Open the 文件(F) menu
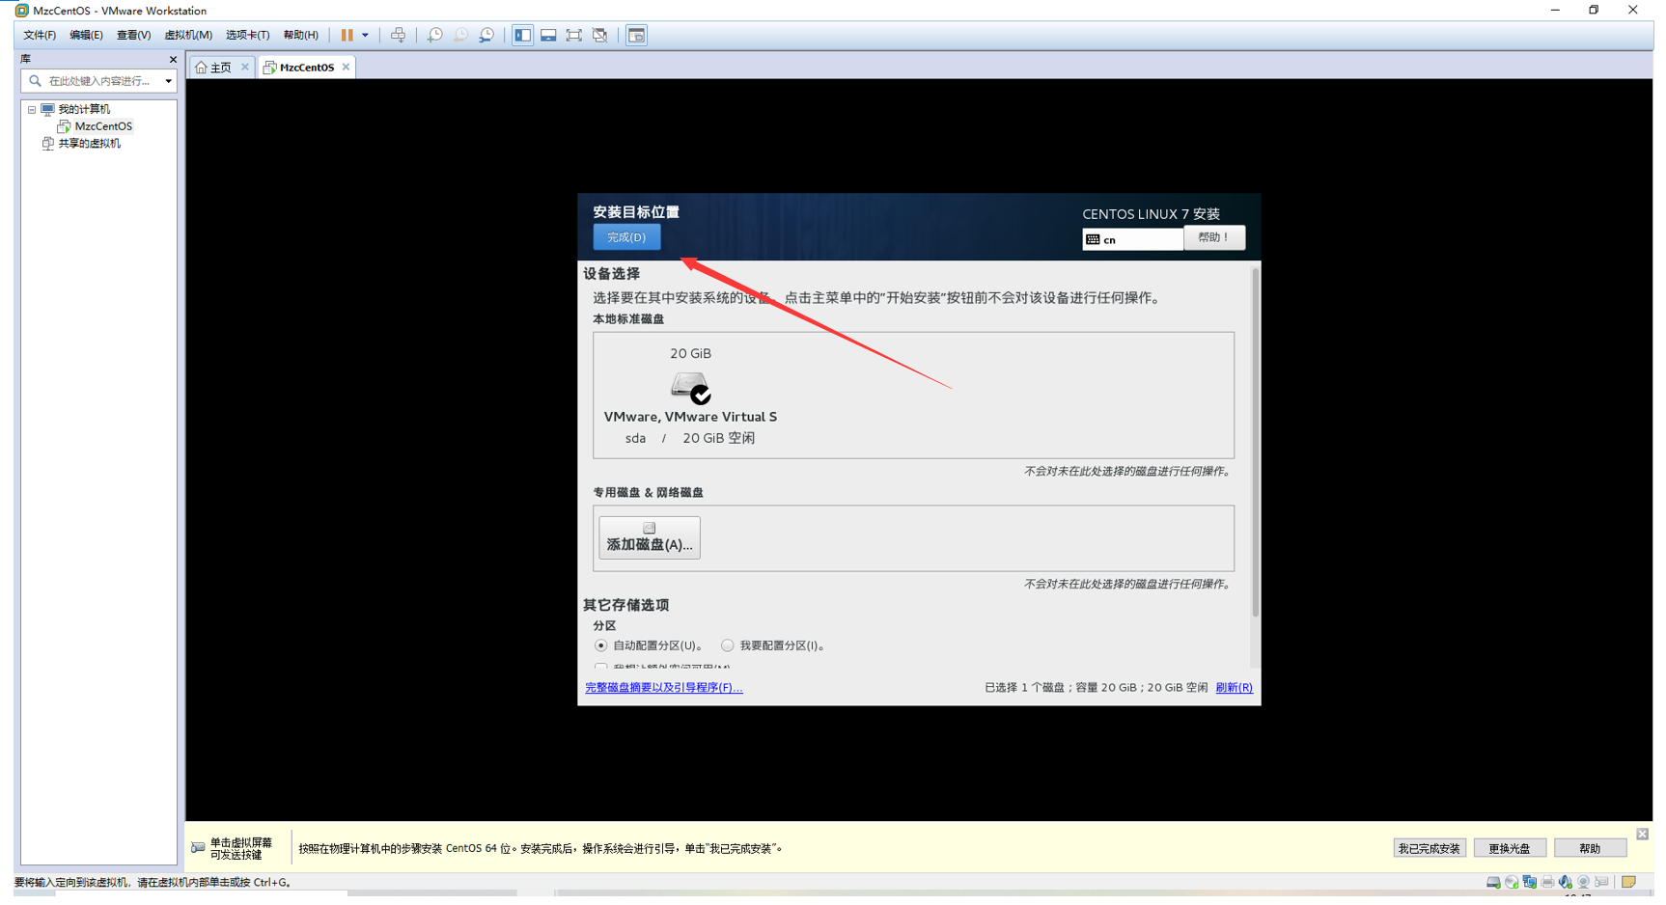This screenshot has height=905, width=1666. (40, 35)
